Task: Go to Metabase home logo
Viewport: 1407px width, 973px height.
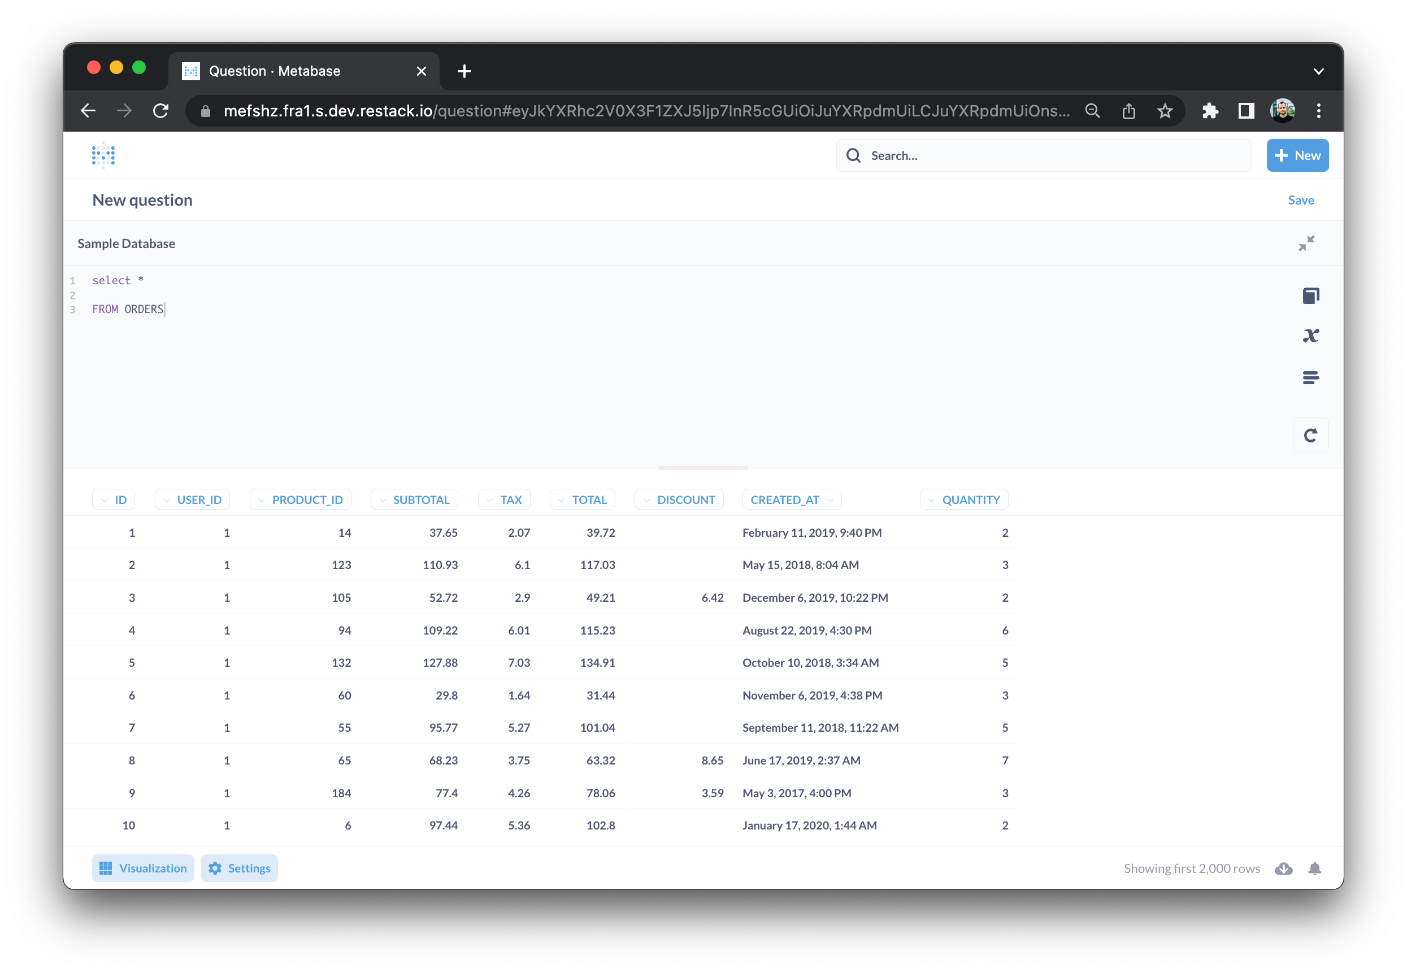Action: [x=103, y=155]
